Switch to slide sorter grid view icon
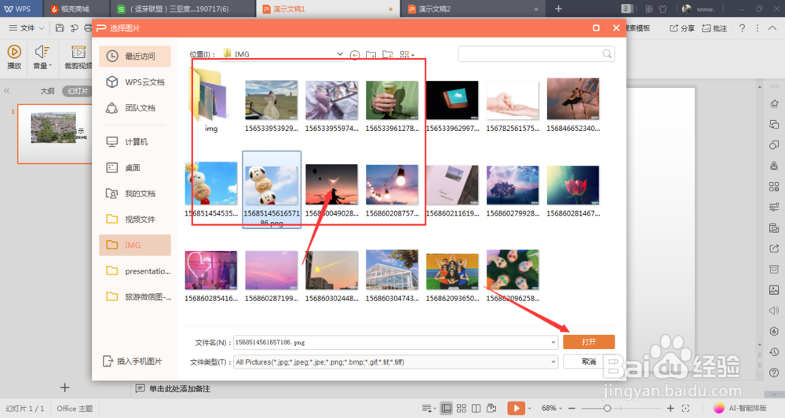 [461, 409]
